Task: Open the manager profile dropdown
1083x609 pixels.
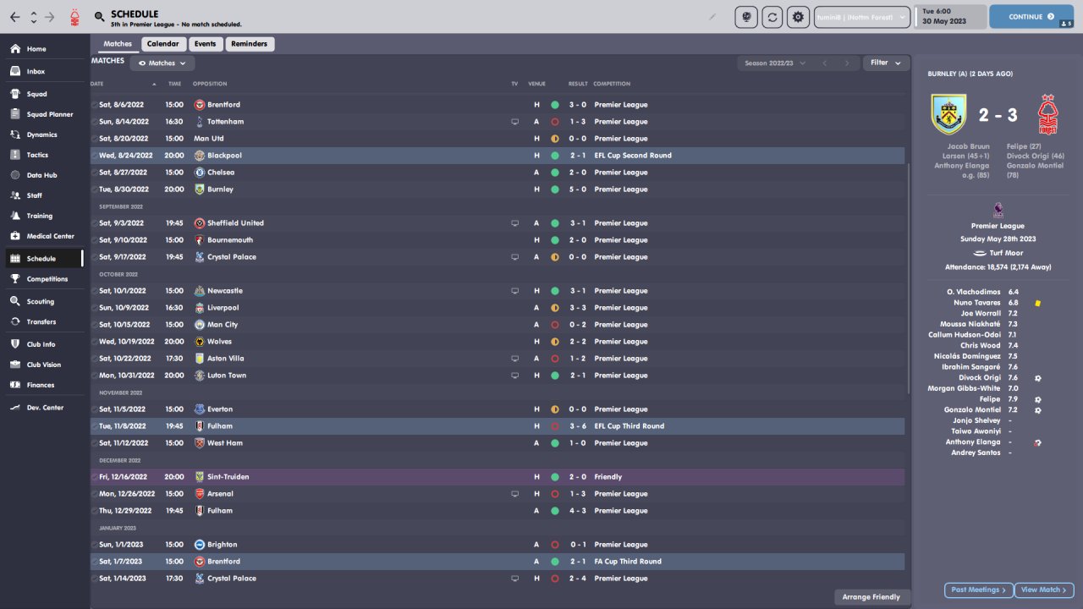Action: pyautogui.click(x=862, y=17)
